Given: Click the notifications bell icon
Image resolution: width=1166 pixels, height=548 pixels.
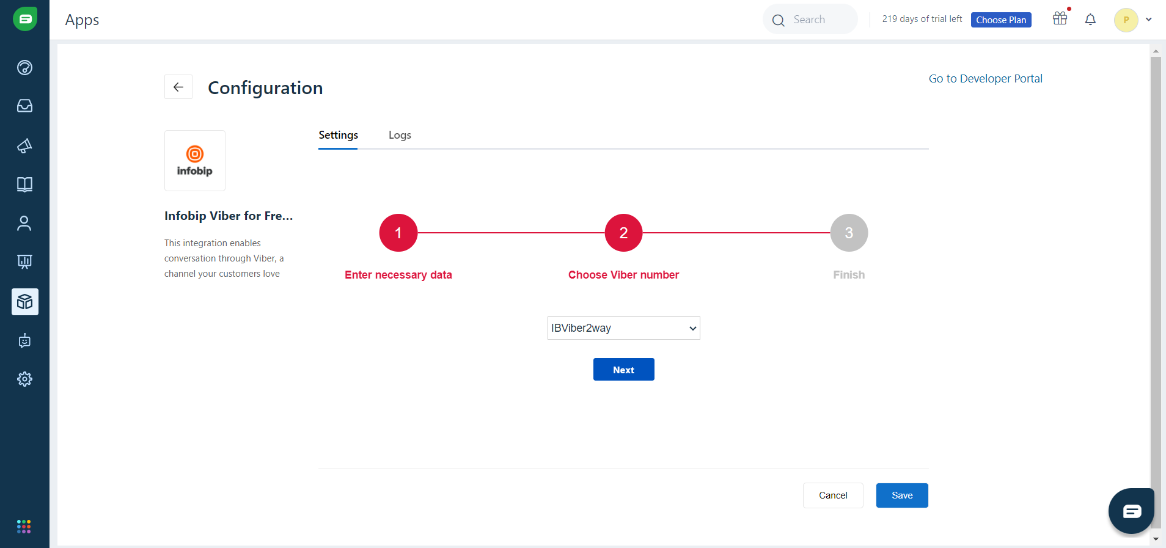Looking at the screenshot, I should [x=1090, y=20].
